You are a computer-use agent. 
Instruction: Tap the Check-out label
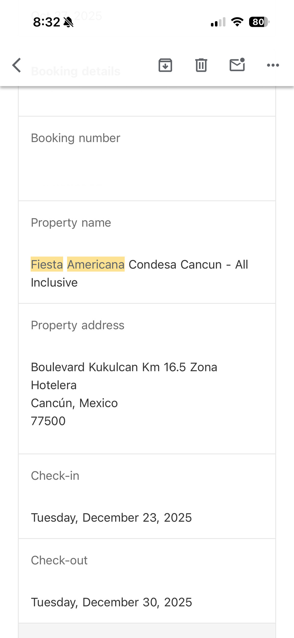click(59, 560)
